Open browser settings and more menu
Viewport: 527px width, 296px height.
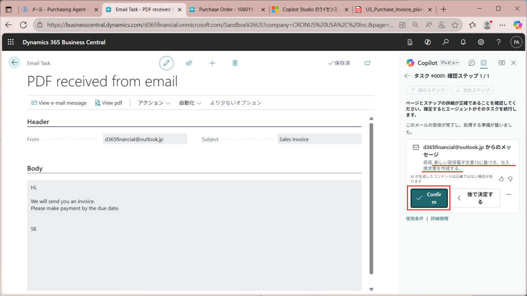(502, 25)
